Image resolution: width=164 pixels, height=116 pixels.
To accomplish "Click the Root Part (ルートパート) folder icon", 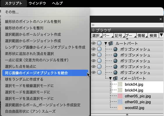I will click(111, 43).
